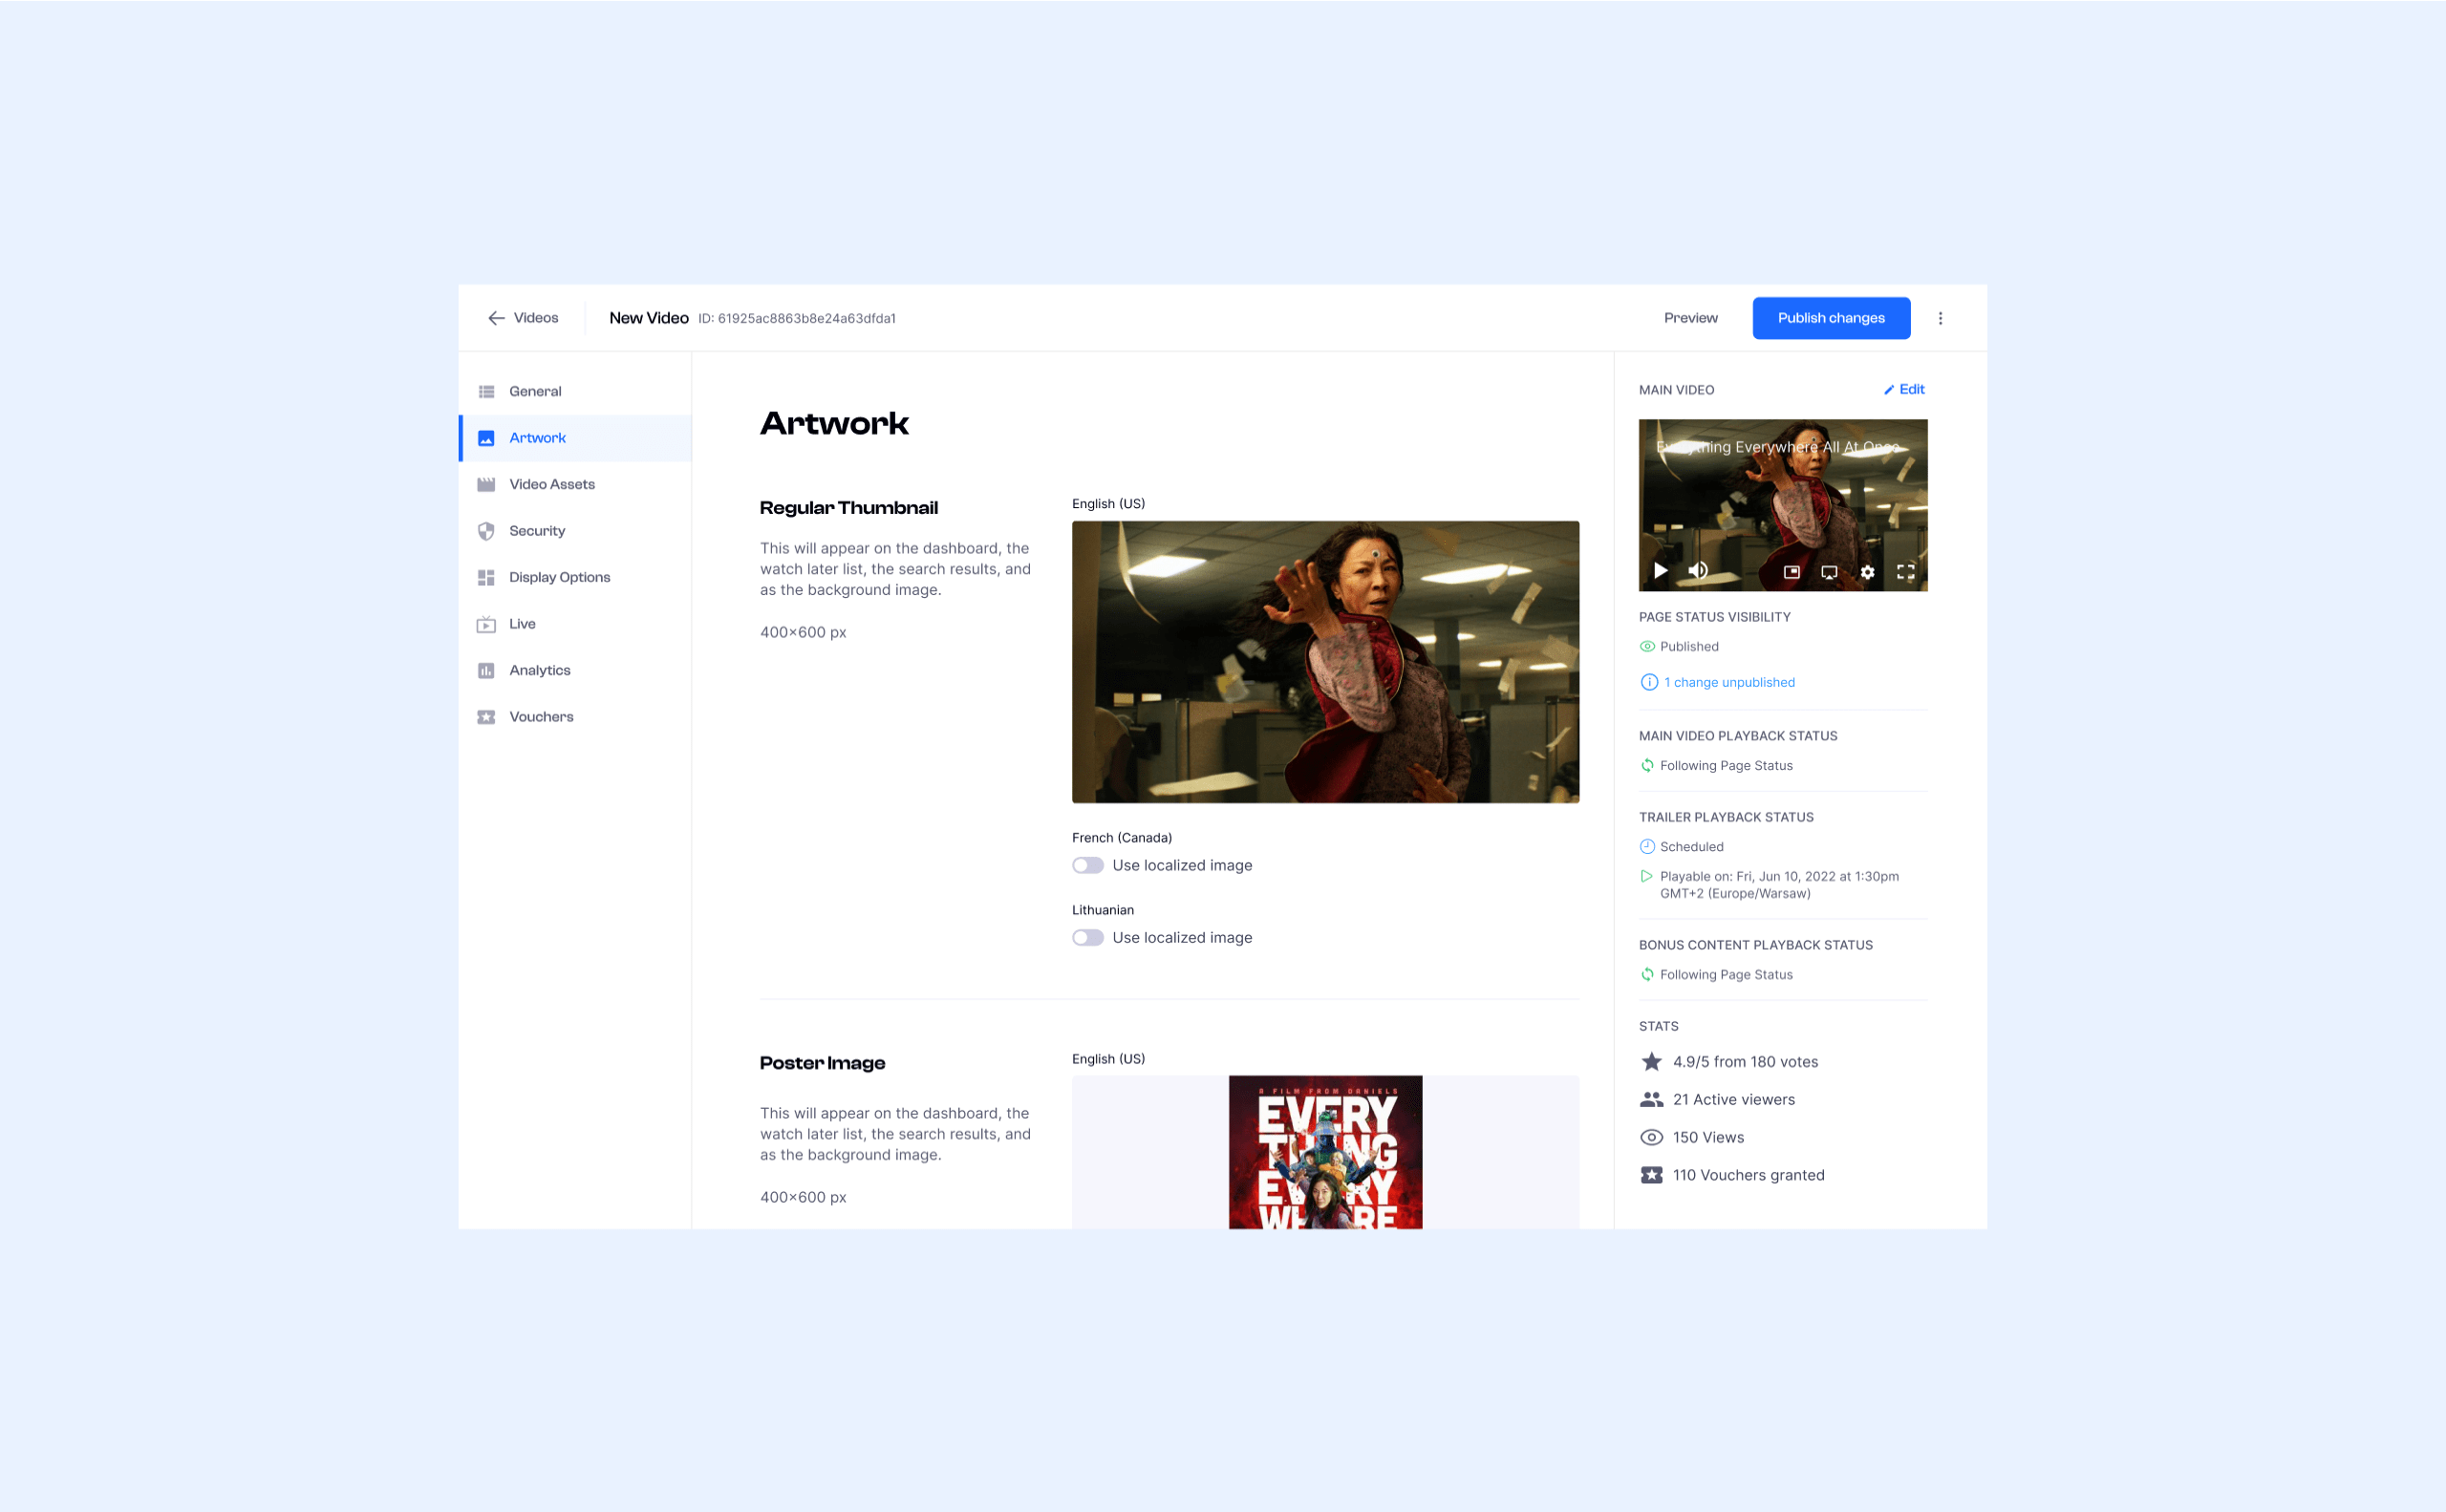Click the Security shield icon
Image resolution: width=2446 pixels, height=1512 pixels.
pyautogui.click(x=486, y=531)
